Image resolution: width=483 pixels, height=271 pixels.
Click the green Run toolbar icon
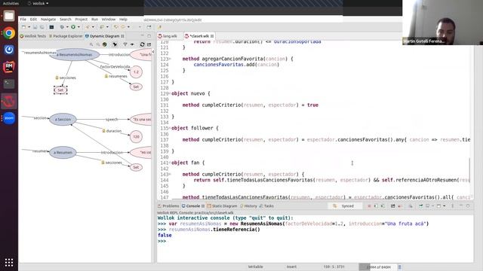(73, 27)
